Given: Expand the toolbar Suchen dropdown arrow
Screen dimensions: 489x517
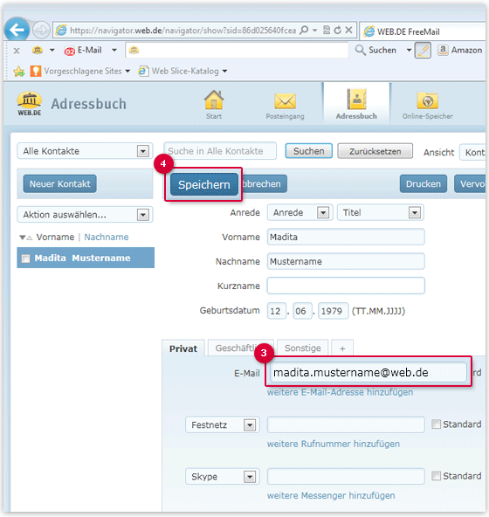Looking at the screenshot, I should [409, 50].
